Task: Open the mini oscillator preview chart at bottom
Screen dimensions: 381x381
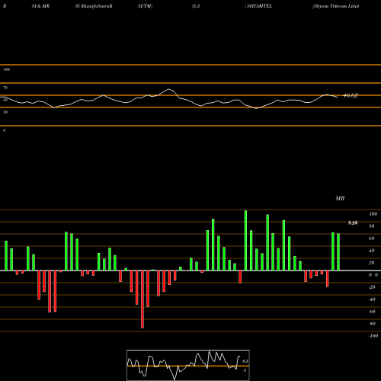Action: [x=188, y=365]
